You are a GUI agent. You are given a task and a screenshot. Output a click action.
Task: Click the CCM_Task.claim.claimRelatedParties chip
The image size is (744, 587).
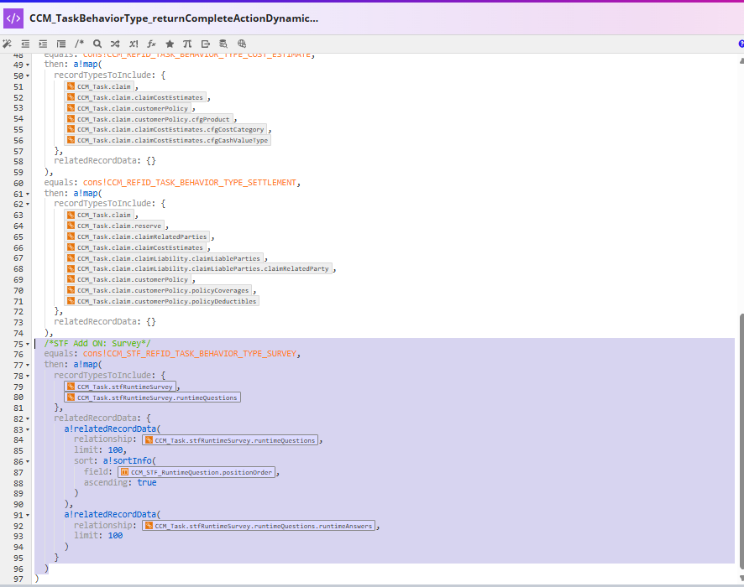[137, 236]
